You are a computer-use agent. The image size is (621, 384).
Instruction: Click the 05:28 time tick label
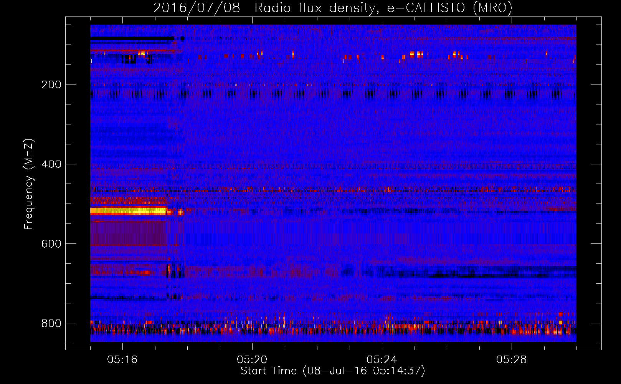point(512,359)
